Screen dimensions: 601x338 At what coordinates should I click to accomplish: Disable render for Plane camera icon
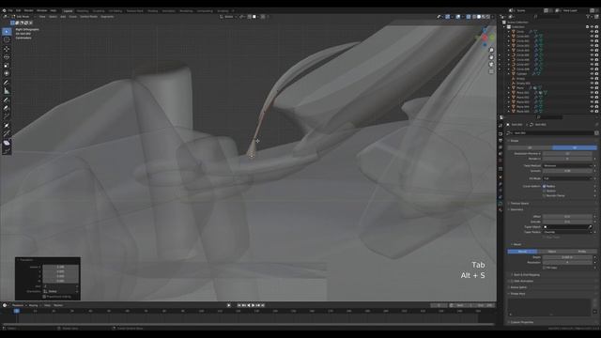596,87
